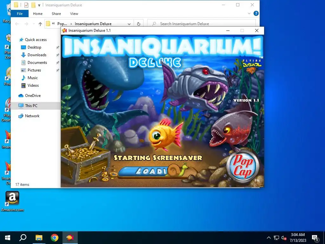The height and width of the screenshot is (244, 325).
Task: Open File Explorer help icon
Action: (x=256, y=13)
